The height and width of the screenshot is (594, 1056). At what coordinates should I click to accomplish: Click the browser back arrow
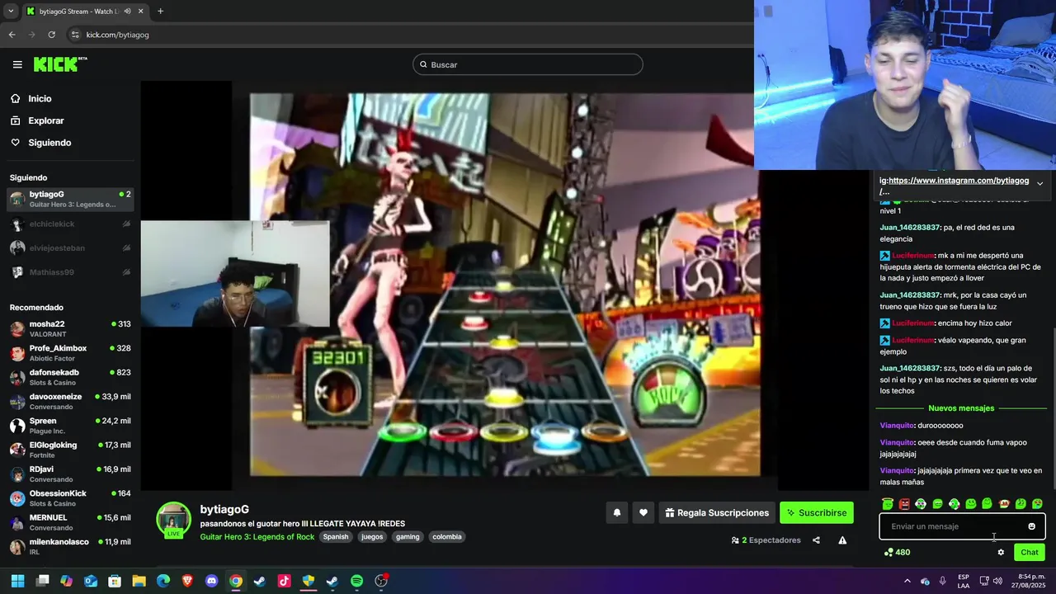(x=12, y=35)
